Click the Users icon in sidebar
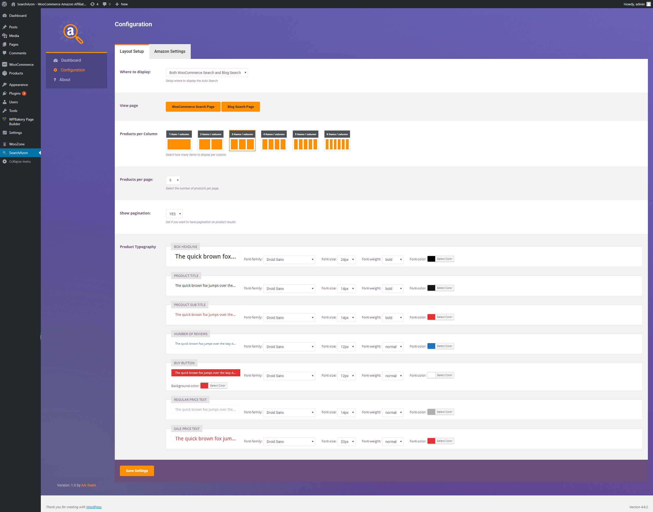653x512 pixels. 5,102
